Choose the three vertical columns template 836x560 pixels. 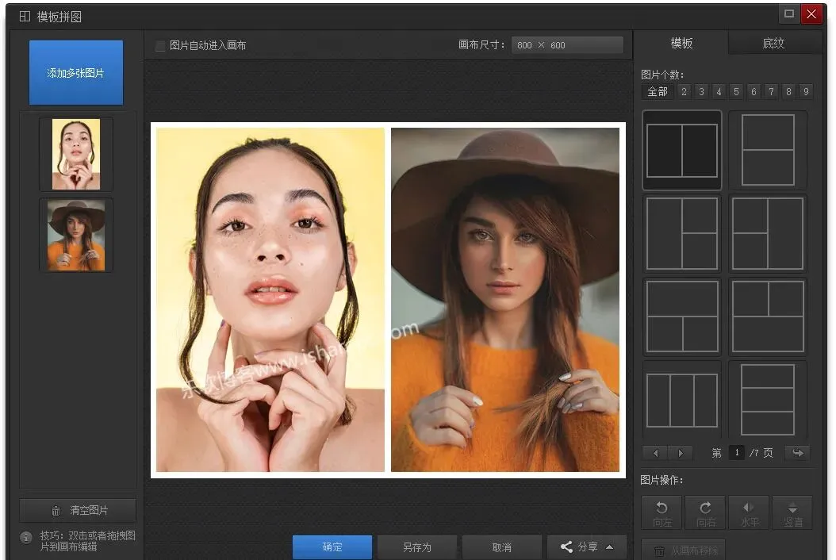click(682, 401)
